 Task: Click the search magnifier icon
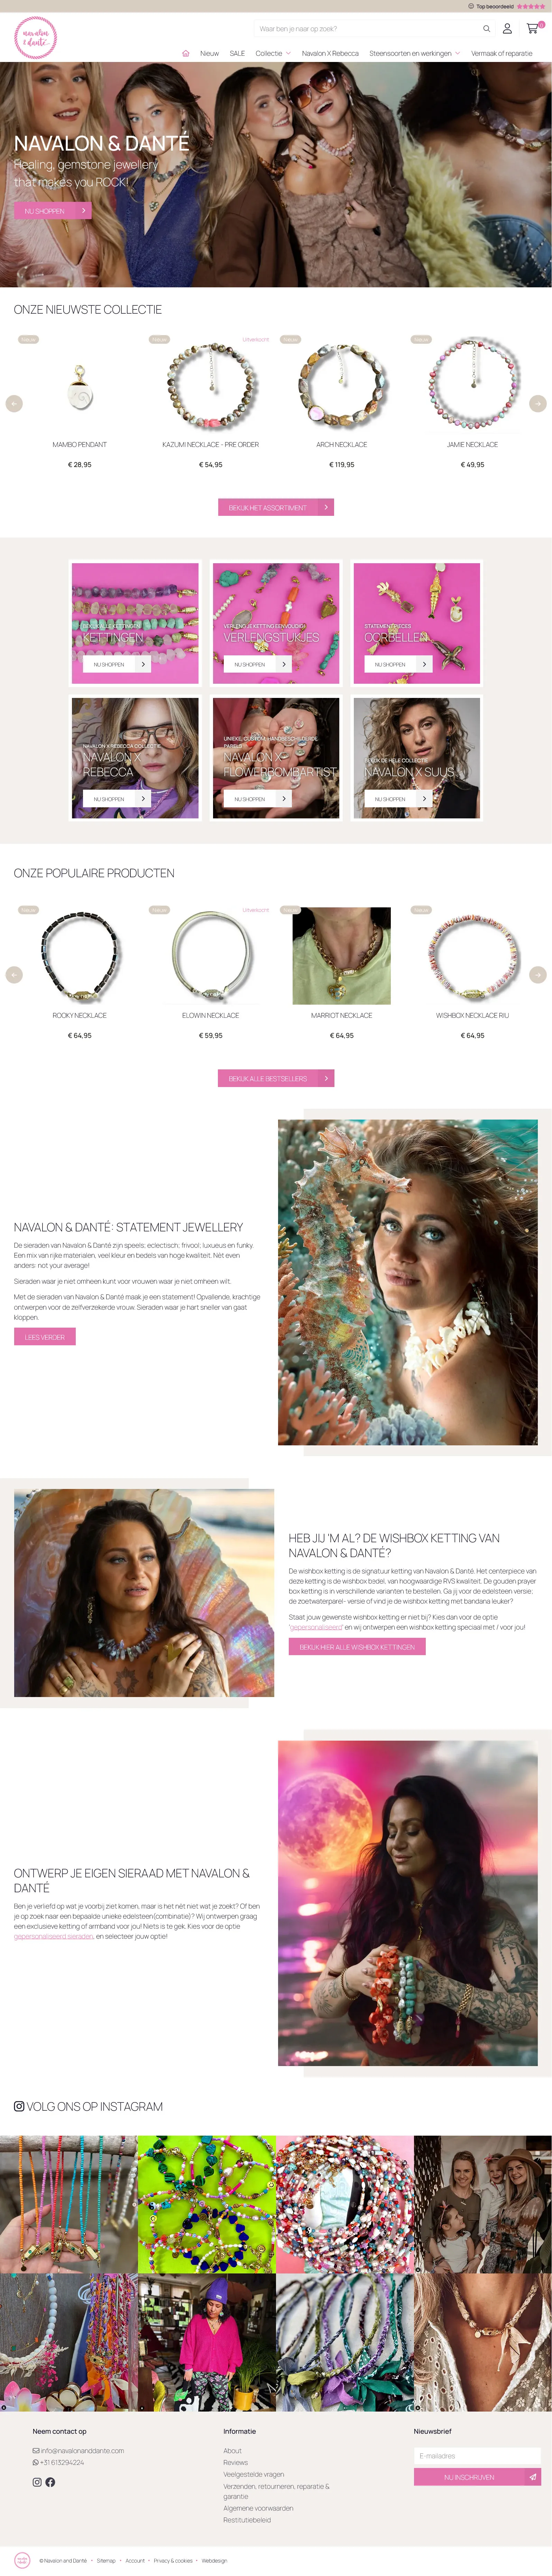[486, 29]
